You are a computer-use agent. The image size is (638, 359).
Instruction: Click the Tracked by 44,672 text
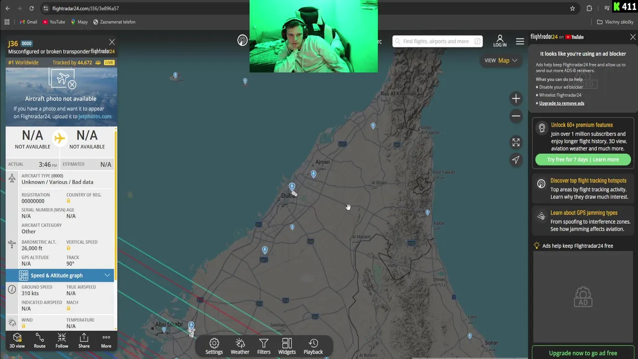[x=72, y=63]
